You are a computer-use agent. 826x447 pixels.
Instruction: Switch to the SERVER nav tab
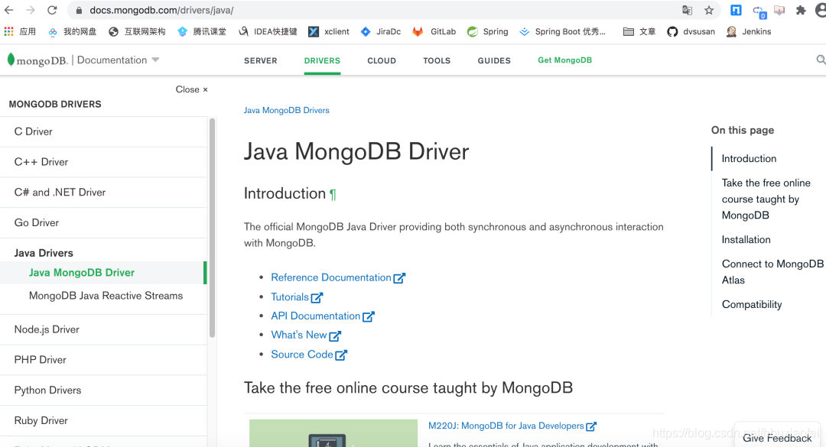pos(260,60)
